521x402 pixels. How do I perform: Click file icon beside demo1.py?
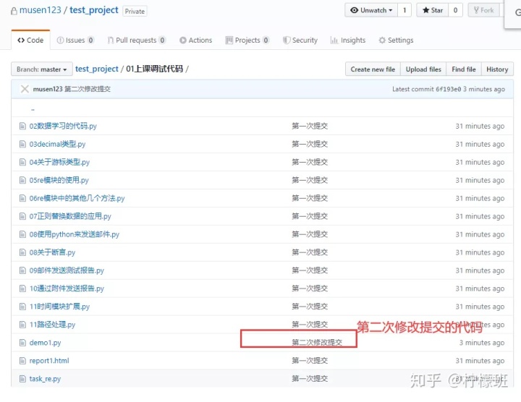(22, 343)
